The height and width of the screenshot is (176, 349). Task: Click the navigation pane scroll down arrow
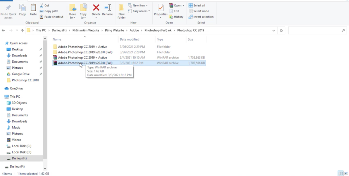coord(45,169)
